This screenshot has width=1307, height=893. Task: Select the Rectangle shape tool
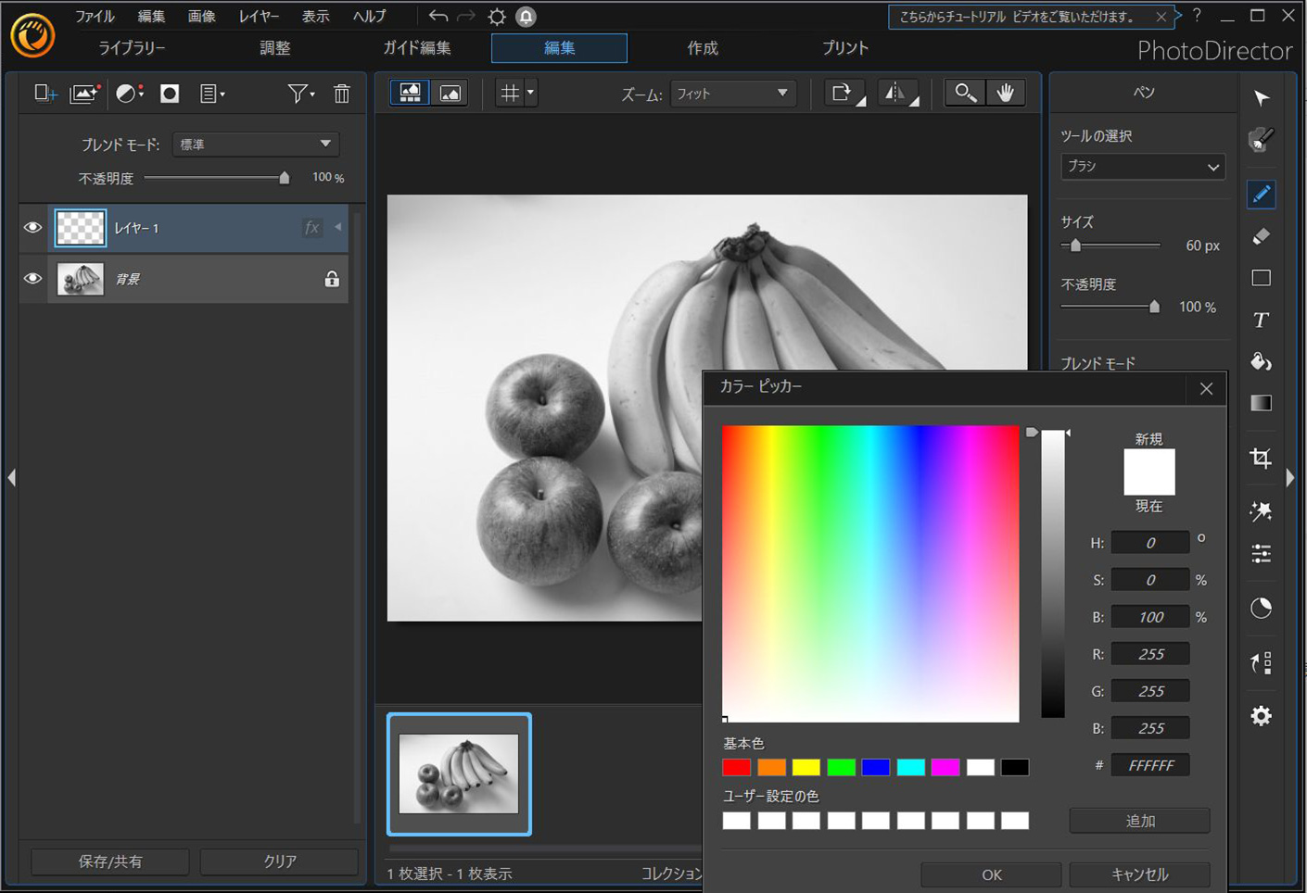[1262, 278]
